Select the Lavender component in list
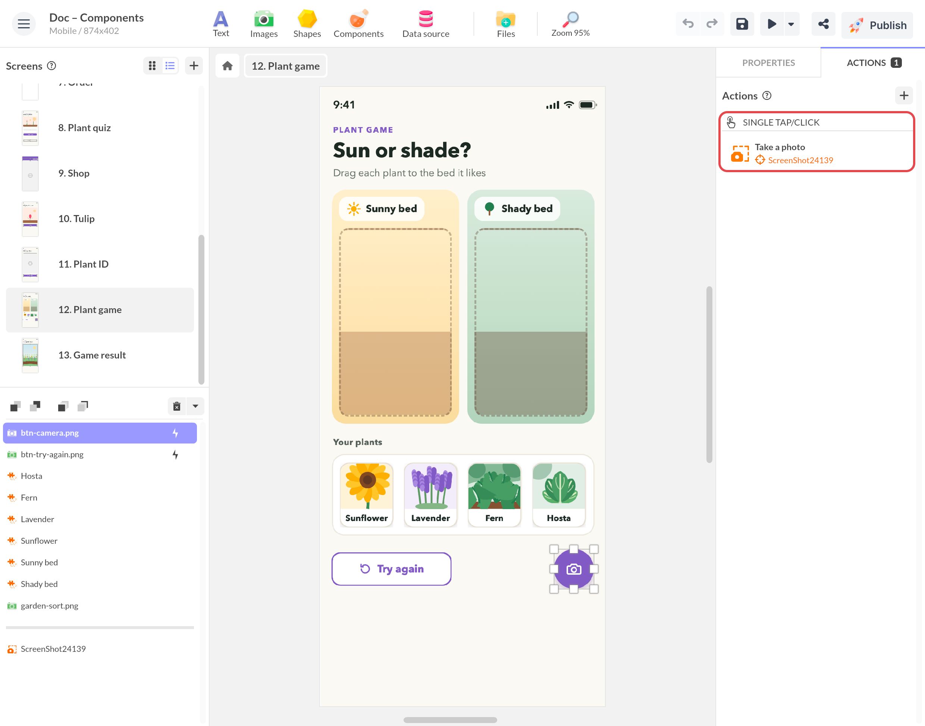925x726 pixels. tap(100, 519)
